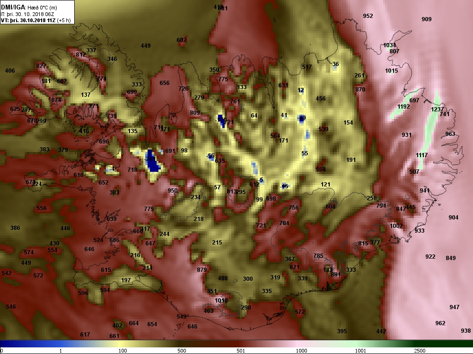Image resolution: width=473 pixels, height=354 pixels.
Task: Click the map value 602
Action: pyautogui.click(x=181, y=40)
